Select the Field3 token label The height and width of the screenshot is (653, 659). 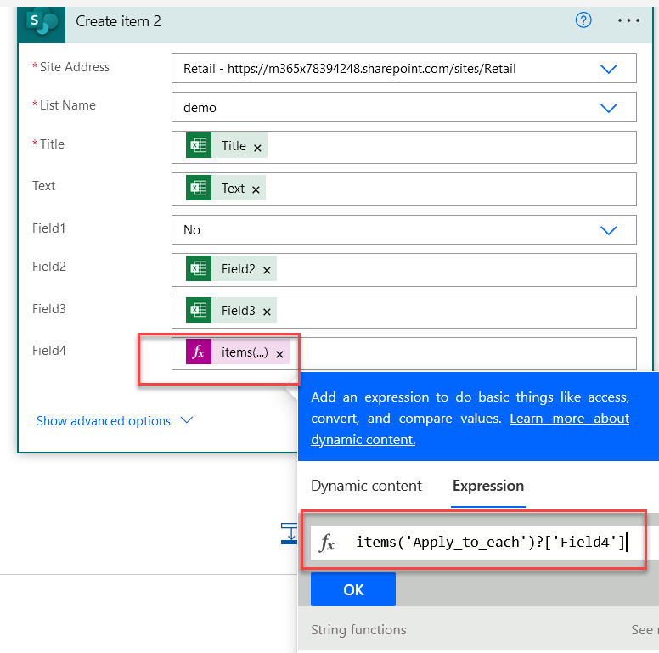[x=239, y=310]
